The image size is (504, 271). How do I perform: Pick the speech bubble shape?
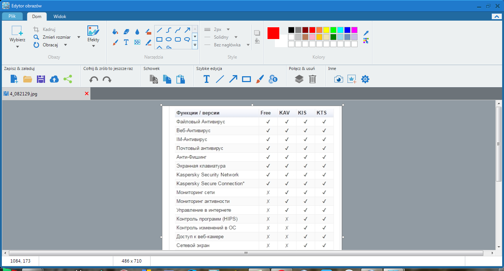click(x=187, y=39)
